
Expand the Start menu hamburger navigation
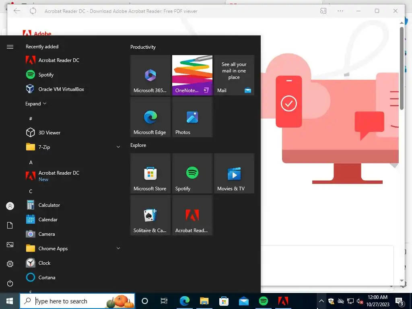pos(10,47)
